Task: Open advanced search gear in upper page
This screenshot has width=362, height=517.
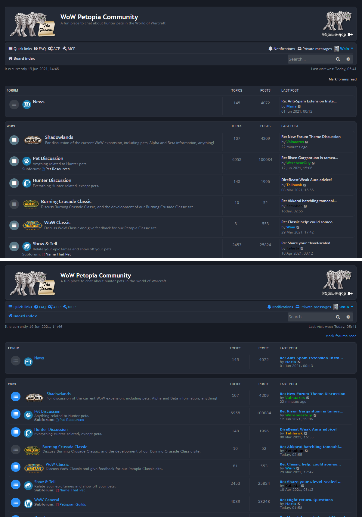Action: tap(348, 59)
